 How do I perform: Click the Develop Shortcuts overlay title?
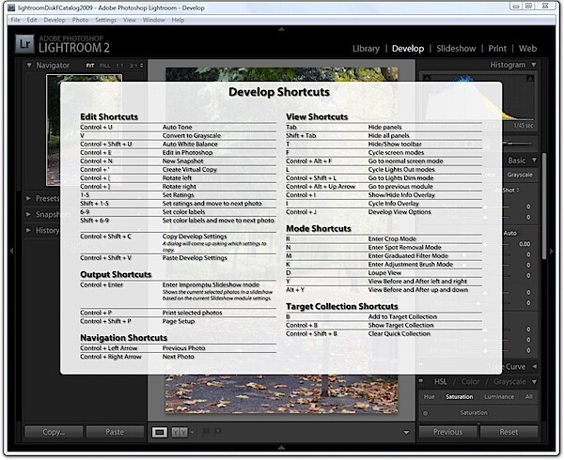coord(279,92)
